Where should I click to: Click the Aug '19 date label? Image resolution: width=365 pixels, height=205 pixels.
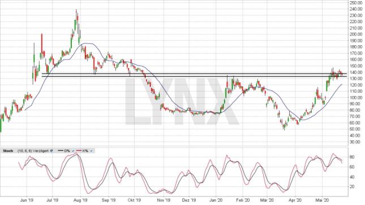pos(80,200)
